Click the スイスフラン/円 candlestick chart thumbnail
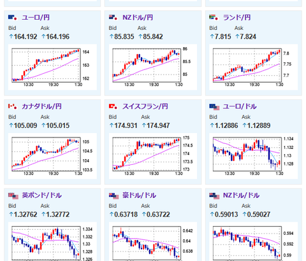This screenshot has height=261, width=306. coord(153,156)
